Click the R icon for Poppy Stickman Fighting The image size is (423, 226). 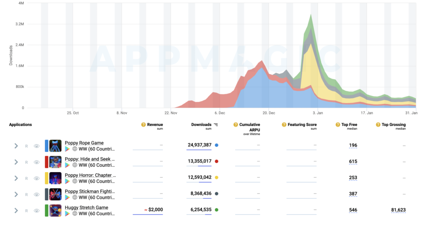[26, 195]
